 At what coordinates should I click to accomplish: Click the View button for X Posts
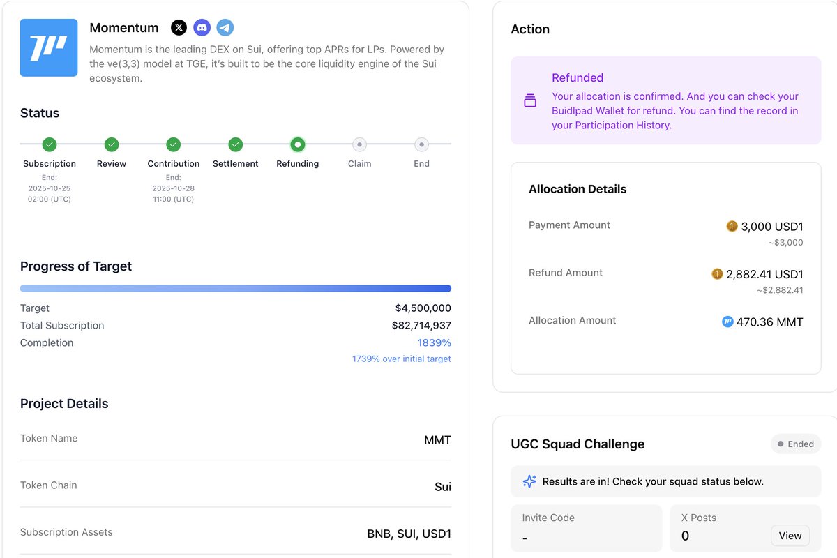[x=790, y=536]
